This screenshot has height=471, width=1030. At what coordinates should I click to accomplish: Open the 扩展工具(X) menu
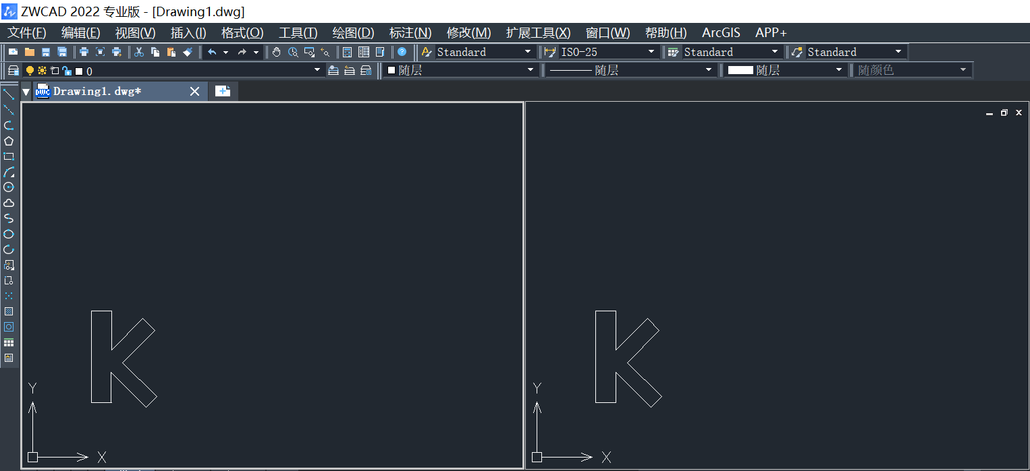click(538, 32)
